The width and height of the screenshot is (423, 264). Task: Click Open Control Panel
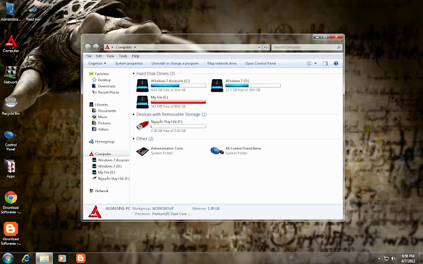[260, 63]
